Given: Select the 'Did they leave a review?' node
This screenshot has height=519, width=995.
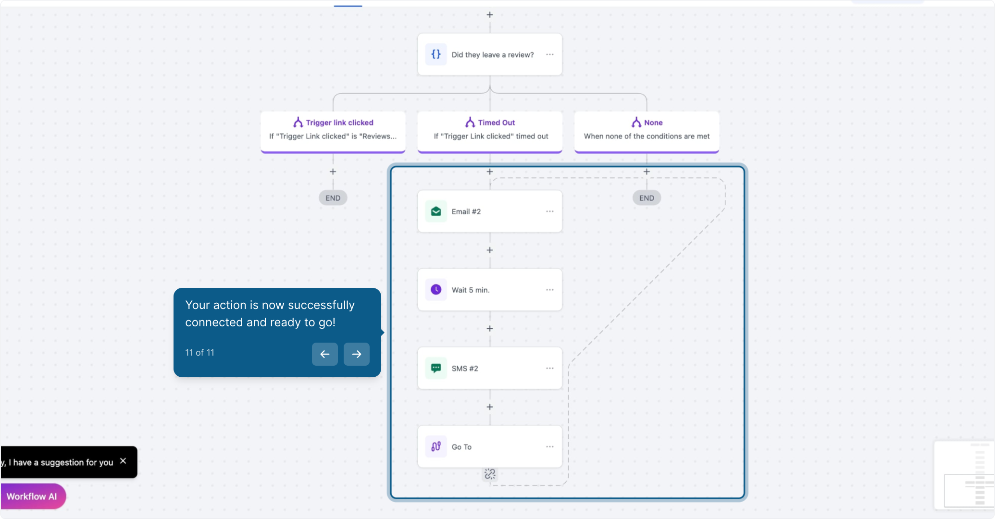Looking at the screenshot, I should coord(490,54).
